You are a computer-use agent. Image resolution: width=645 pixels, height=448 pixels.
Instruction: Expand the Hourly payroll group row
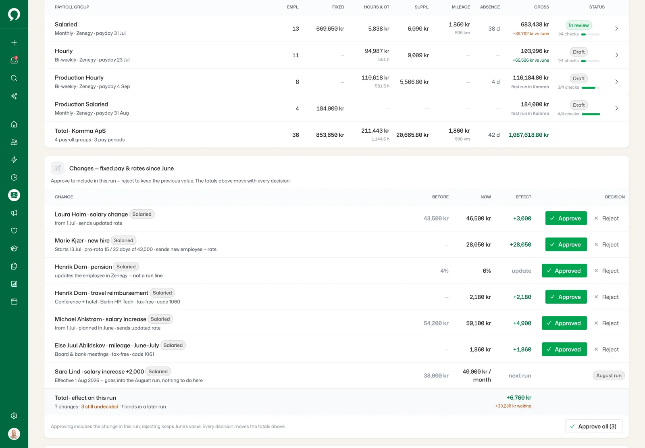click(617, 55)
